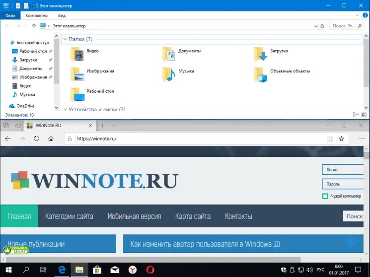This screenshot has width=370, height=277.
Task: Open the Карта сайта link
Action: 193,216
